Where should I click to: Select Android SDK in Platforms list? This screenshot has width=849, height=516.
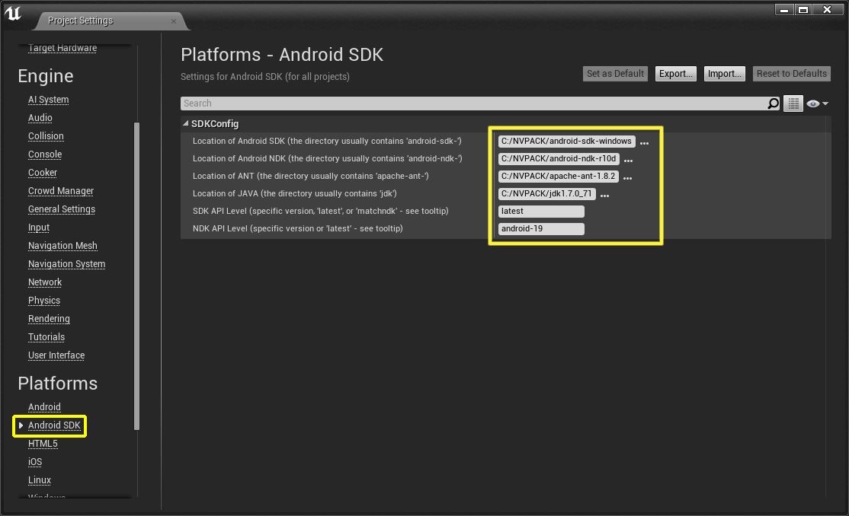pos(54,425)
